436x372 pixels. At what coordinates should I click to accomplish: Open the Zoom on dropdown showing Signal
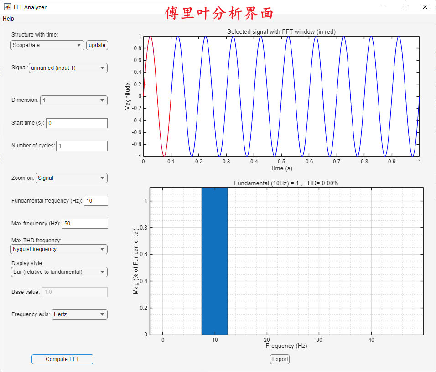pos(71,178)
